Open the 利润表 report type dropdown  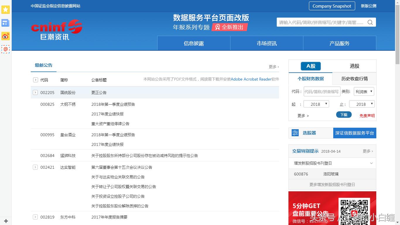[364, 91]
